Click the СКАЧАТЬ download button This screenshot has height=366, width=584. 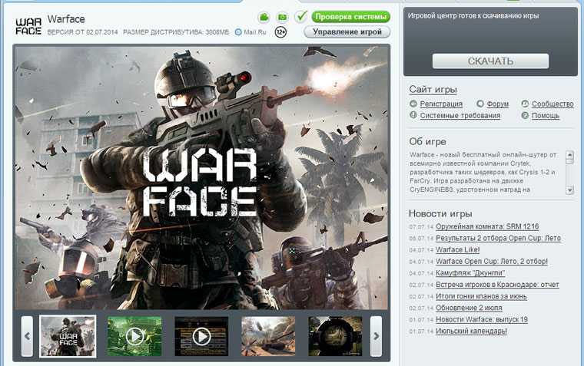coord(490,61)
